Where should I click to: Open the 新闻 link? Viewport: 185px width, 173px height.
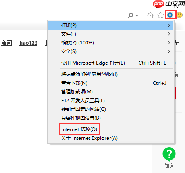(6, 43)
